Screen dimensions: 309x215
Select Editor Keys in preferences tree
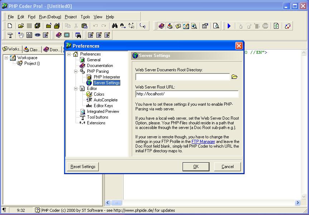(103, 105)
